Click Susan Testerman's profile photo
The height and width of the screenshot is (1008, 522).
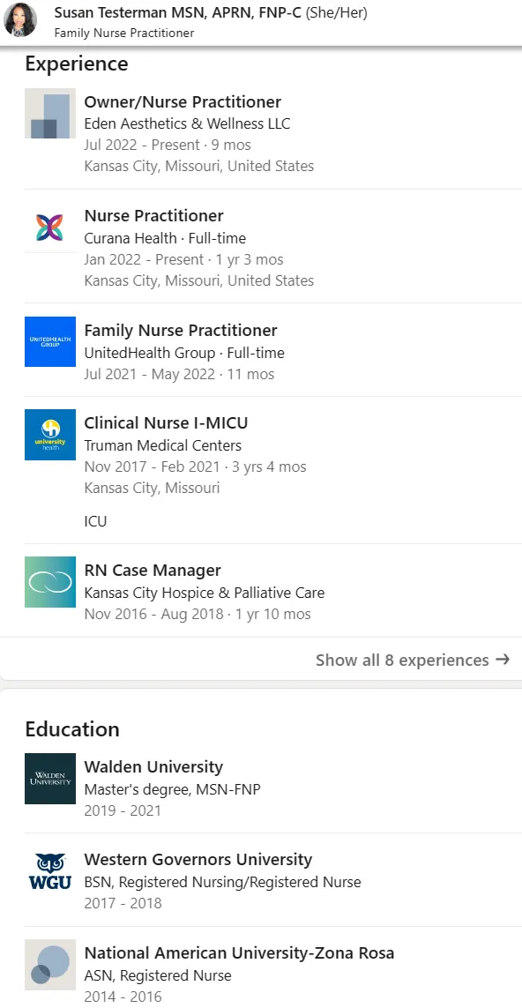coord(20,20)
